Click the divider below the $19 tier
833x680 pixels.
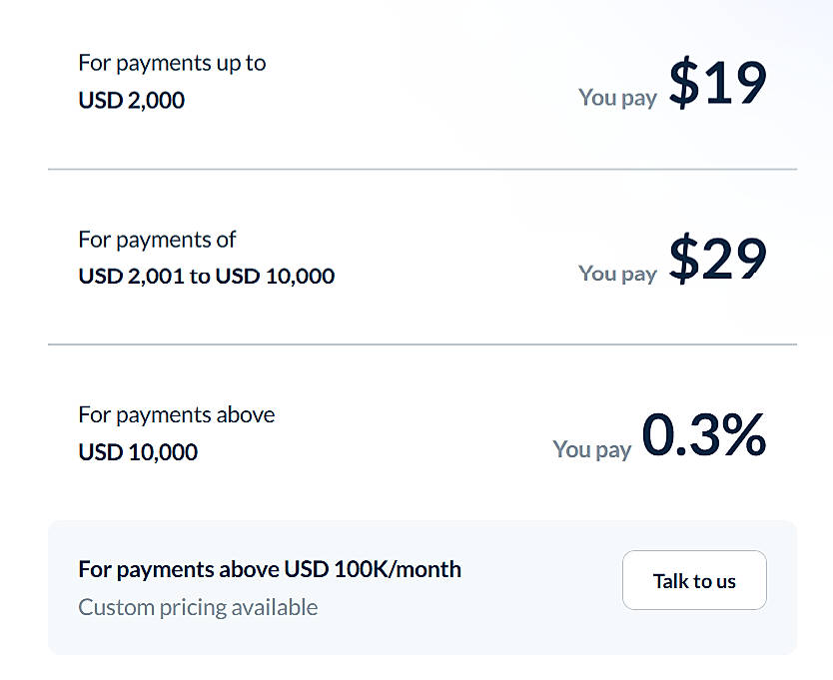pyautogui.click(x=416, y=170)
